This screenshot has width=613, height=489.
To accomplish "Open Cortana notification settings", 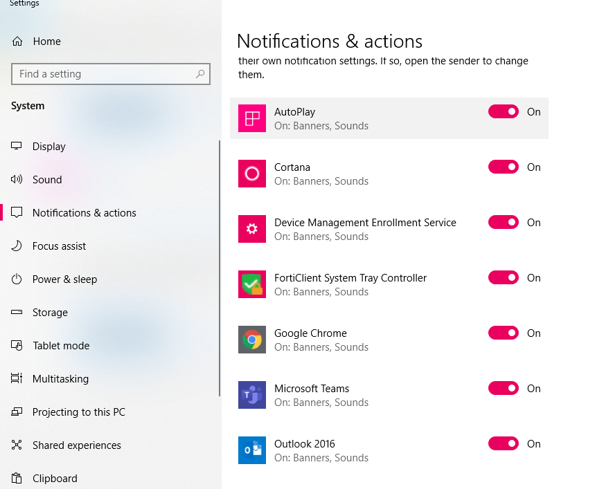I will 389,174.
